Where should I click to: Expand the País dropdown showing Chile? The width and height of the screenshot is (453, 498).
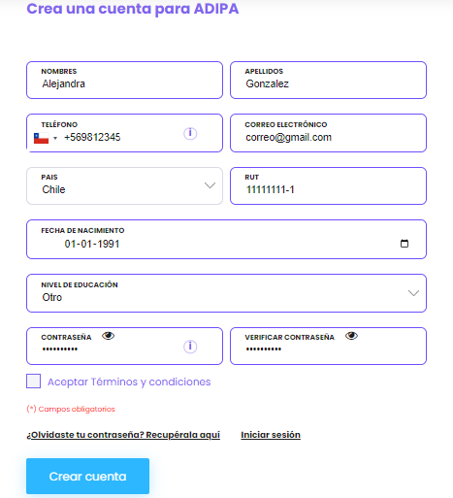(124, 185)
